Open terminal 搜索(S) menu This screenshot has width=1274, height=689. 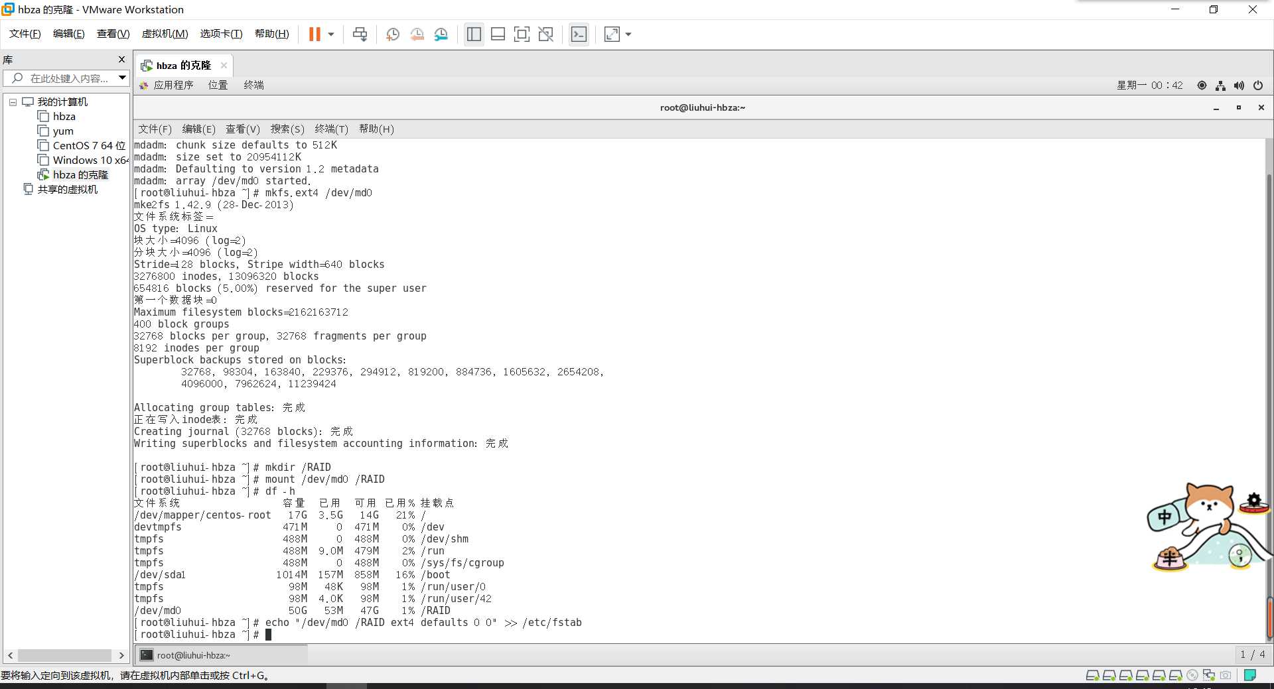pyautogui.click(x=287, y=129)
